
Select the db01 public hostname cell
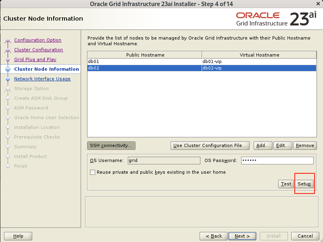144,61
